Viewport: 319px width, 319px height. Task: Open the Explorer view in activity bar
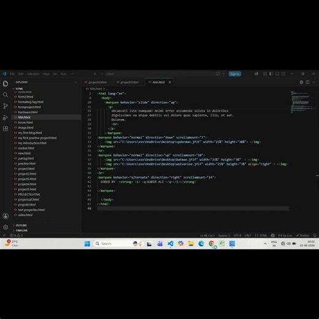pos(6,83)
